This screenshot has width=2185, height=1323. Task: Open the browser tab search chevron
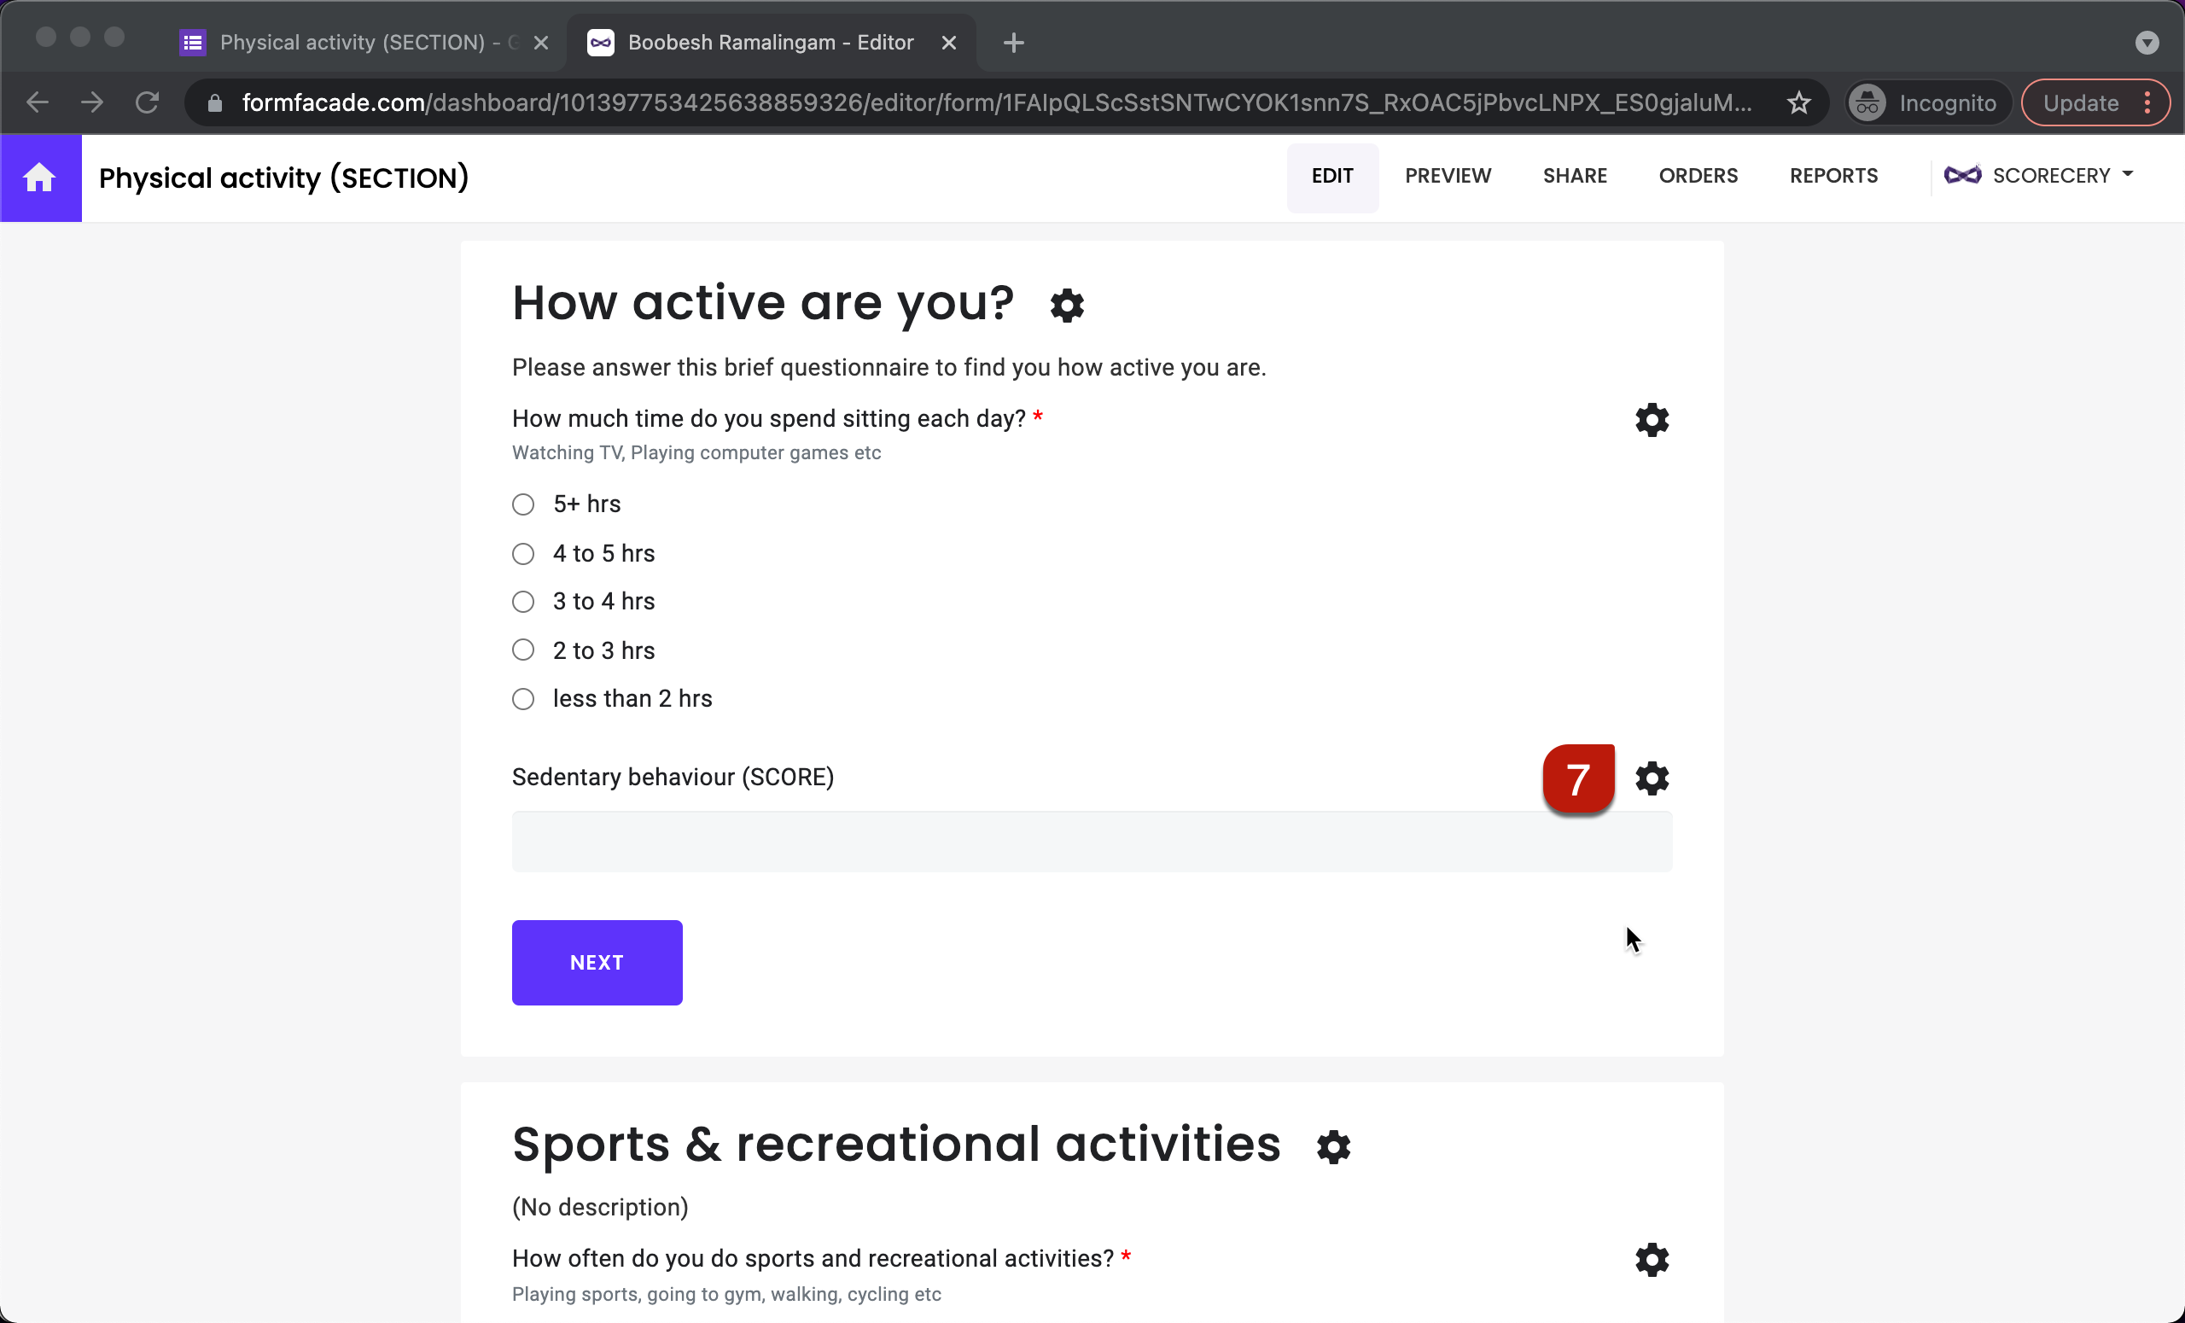point(2147,42)
